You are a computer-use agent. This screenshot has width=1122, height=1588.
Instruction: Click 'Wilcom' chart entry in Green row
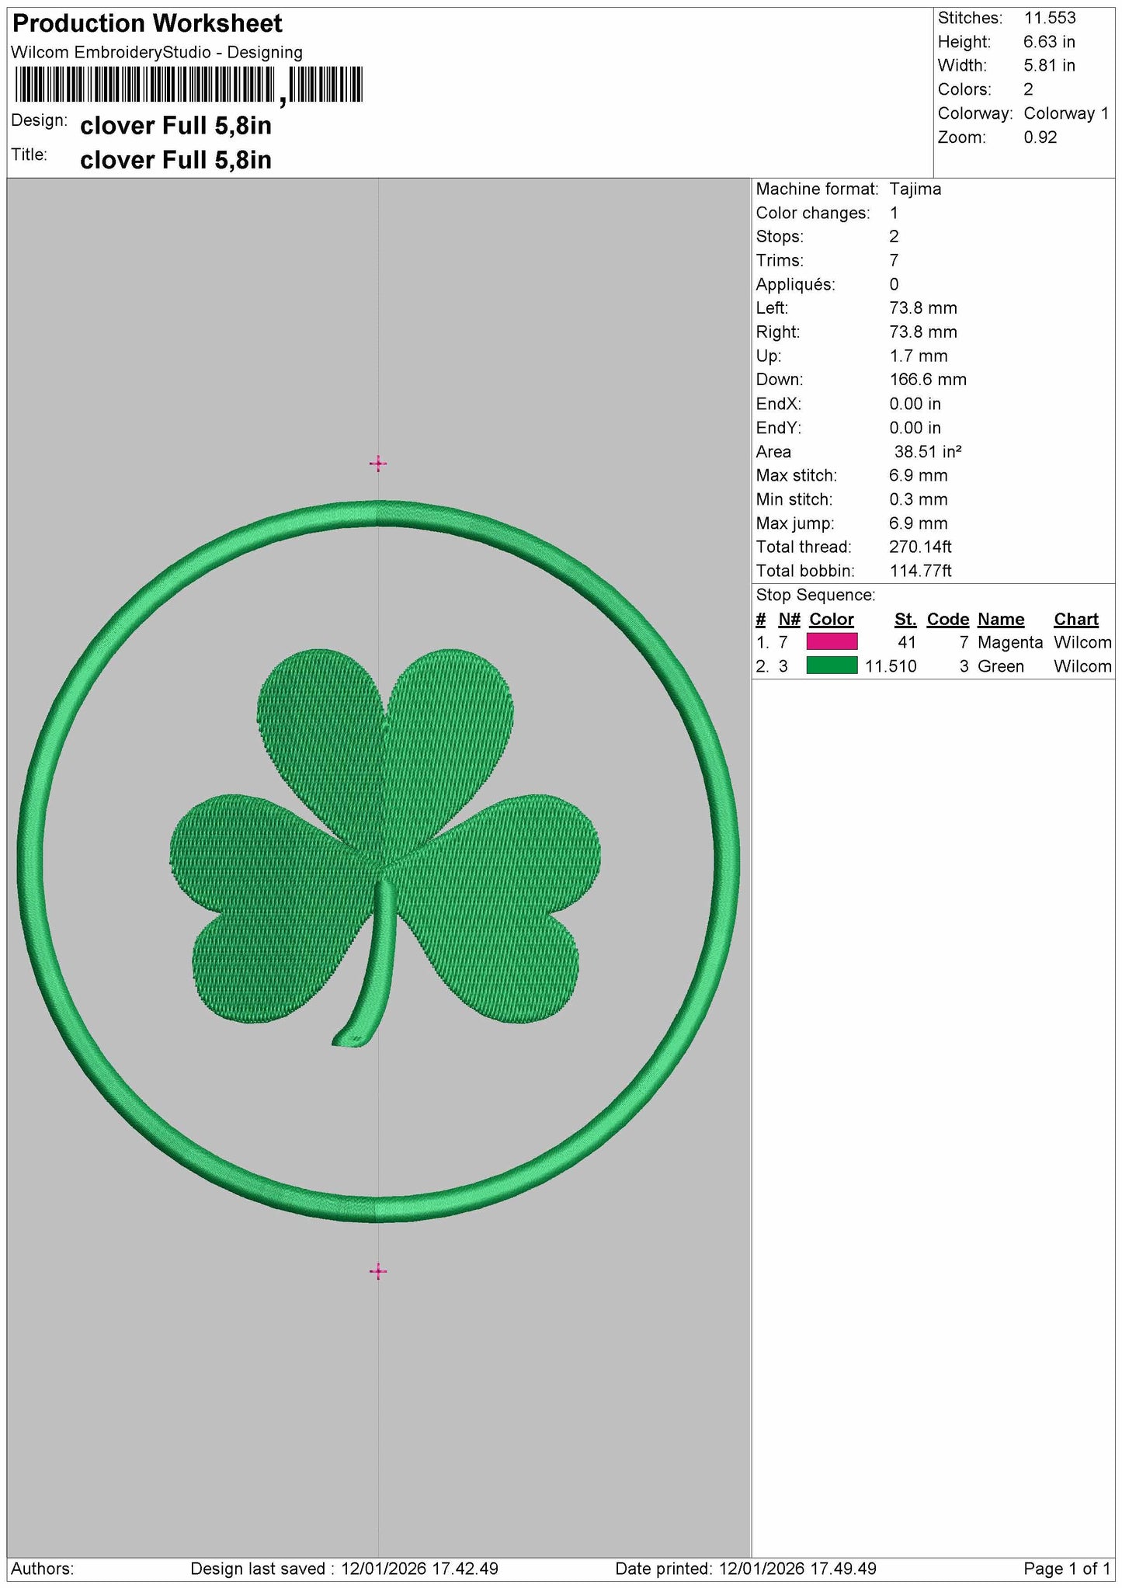click(1083, 666)
